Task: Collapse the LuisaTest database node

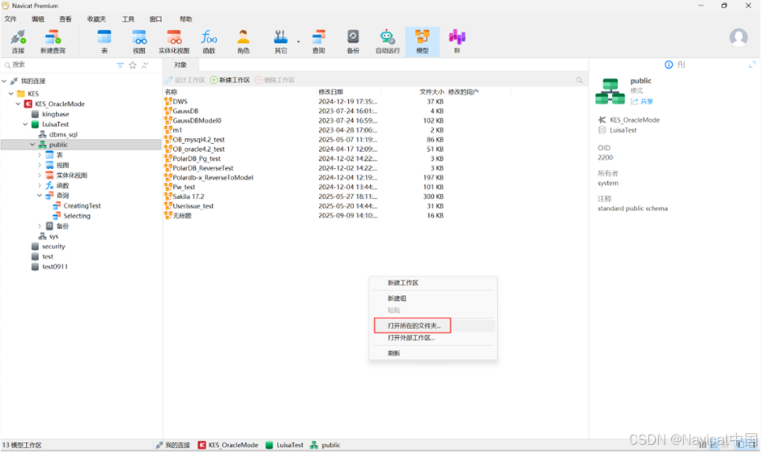Action: click(x=25, y=125)
